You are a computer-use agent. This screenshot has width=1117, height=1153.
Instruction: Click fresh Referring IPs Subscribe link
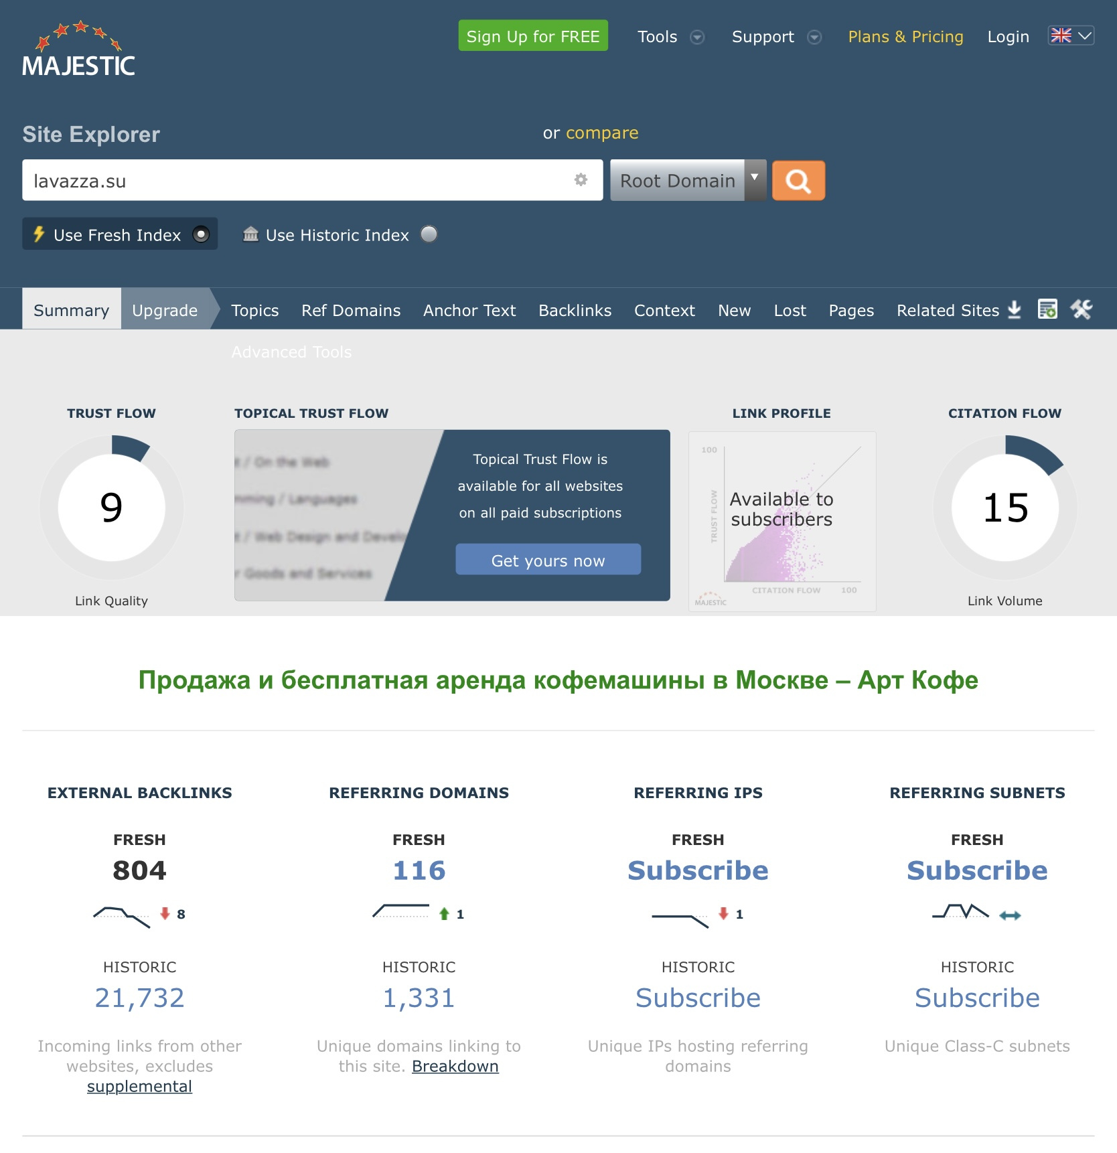pyautogui.click(x=698, y=870)
